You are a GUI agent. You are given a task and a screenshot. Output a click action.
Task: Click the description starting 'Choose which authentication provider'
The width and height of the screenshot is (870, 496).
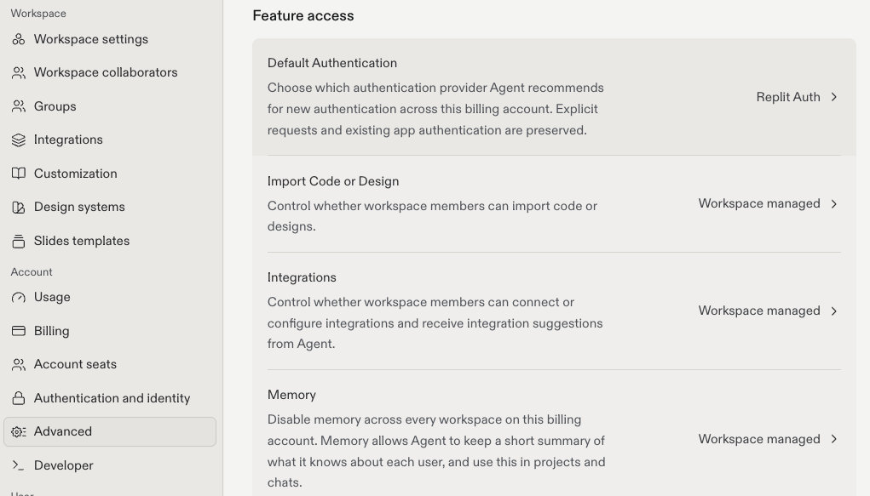(435, 109)
